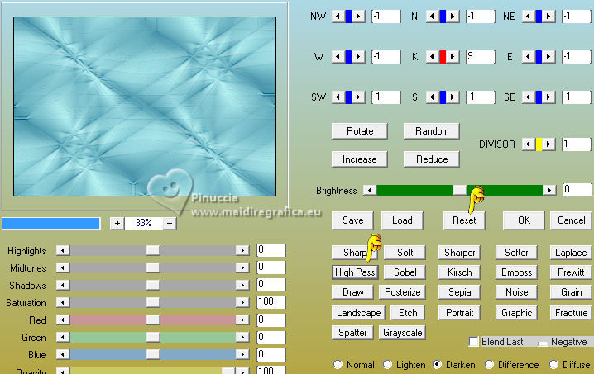Apply the High Pass preset
This screenshot has height=374, width=594.
(x=355, y=272)
